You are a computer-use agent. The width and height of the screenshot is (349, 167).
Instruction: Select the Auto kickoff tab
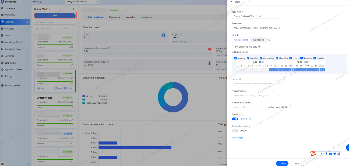tap(259, 40)
